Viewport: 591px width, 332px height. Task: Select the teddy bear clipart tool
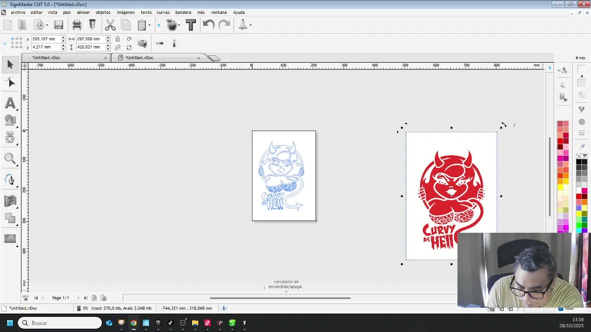(x=10, y=137)
